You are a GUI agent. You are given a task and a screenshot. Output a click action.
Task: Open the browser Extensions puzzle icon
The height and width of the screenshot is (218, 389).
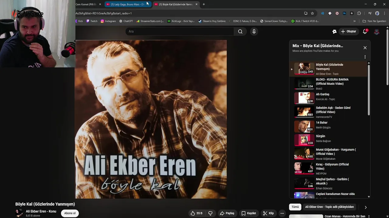click(359, 13)
